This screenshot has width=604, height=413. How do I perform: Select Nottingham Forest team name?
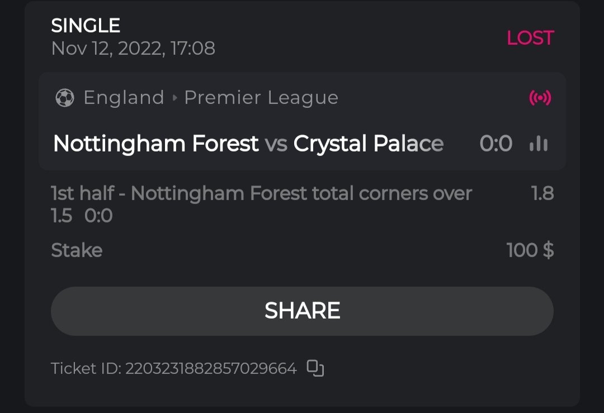click(155, 144)
